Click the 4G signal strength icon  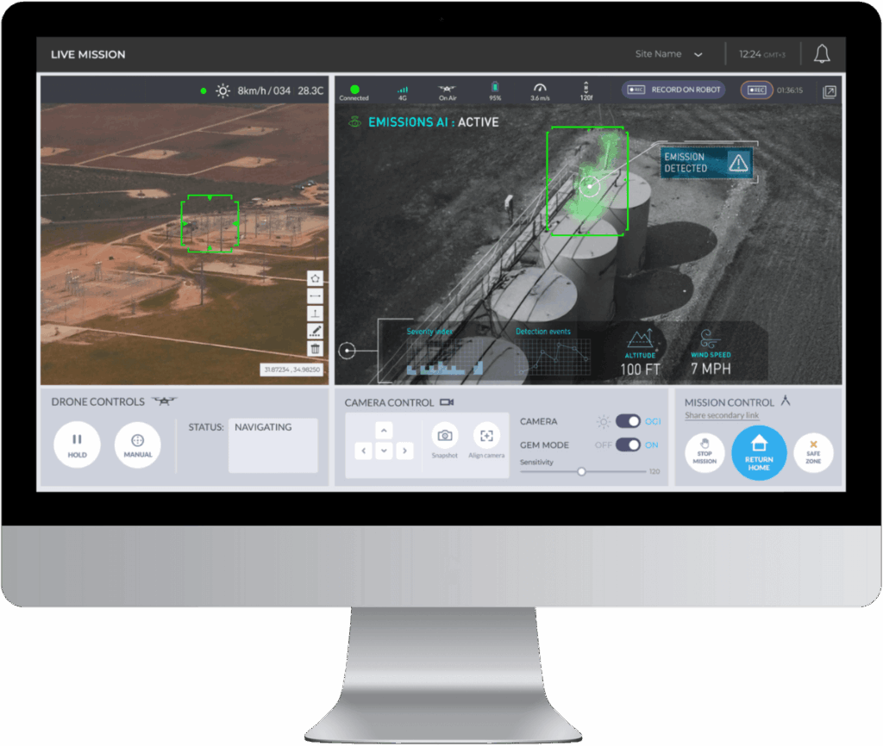click(403, 90)
